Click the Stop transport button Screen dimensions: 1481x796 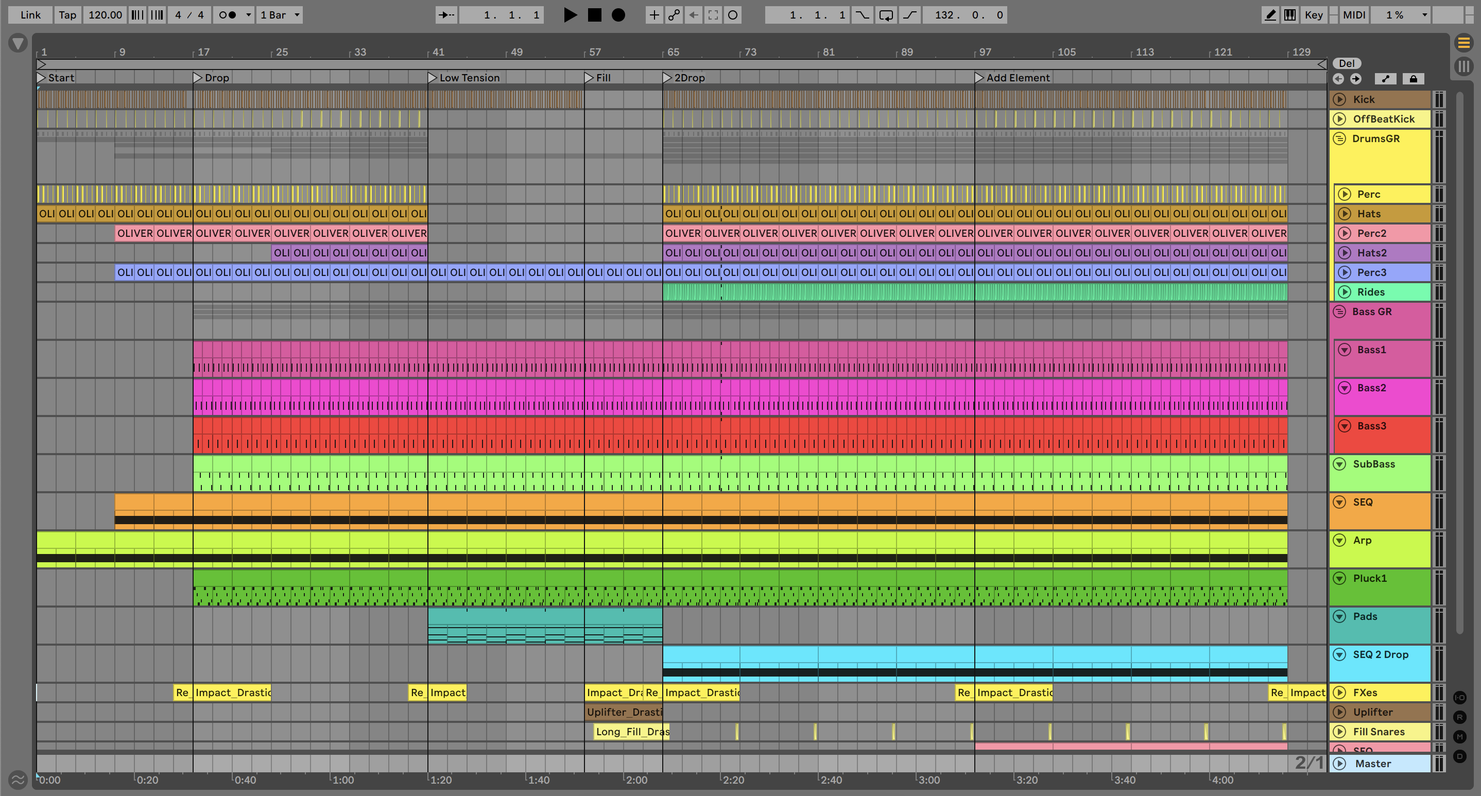(594, 15)
